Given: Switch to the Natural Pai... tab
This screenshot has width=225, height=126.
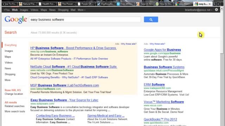Looking at the screenshot, I should [27, 4].
